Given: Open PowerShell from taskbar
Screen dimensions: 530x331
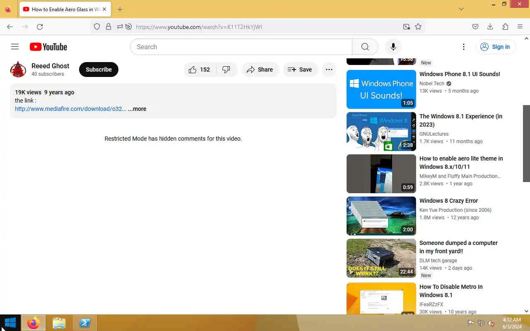Looking at the screenshot, I should point(85,323).
